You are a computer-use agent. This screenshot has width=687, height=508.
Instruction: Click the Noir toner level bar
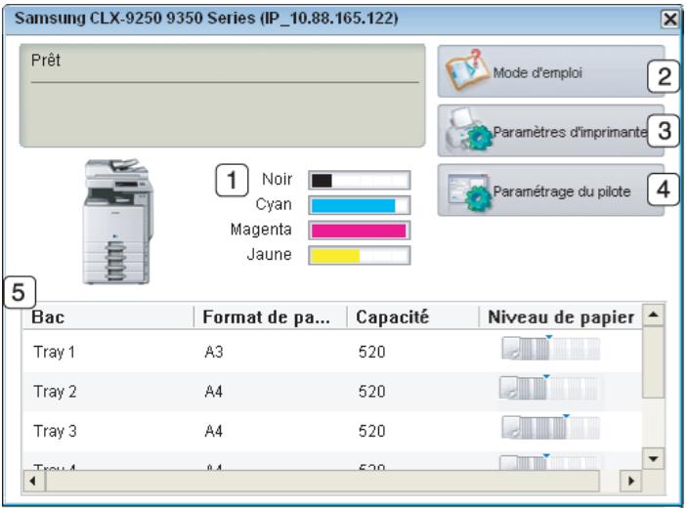click(360, 180)
